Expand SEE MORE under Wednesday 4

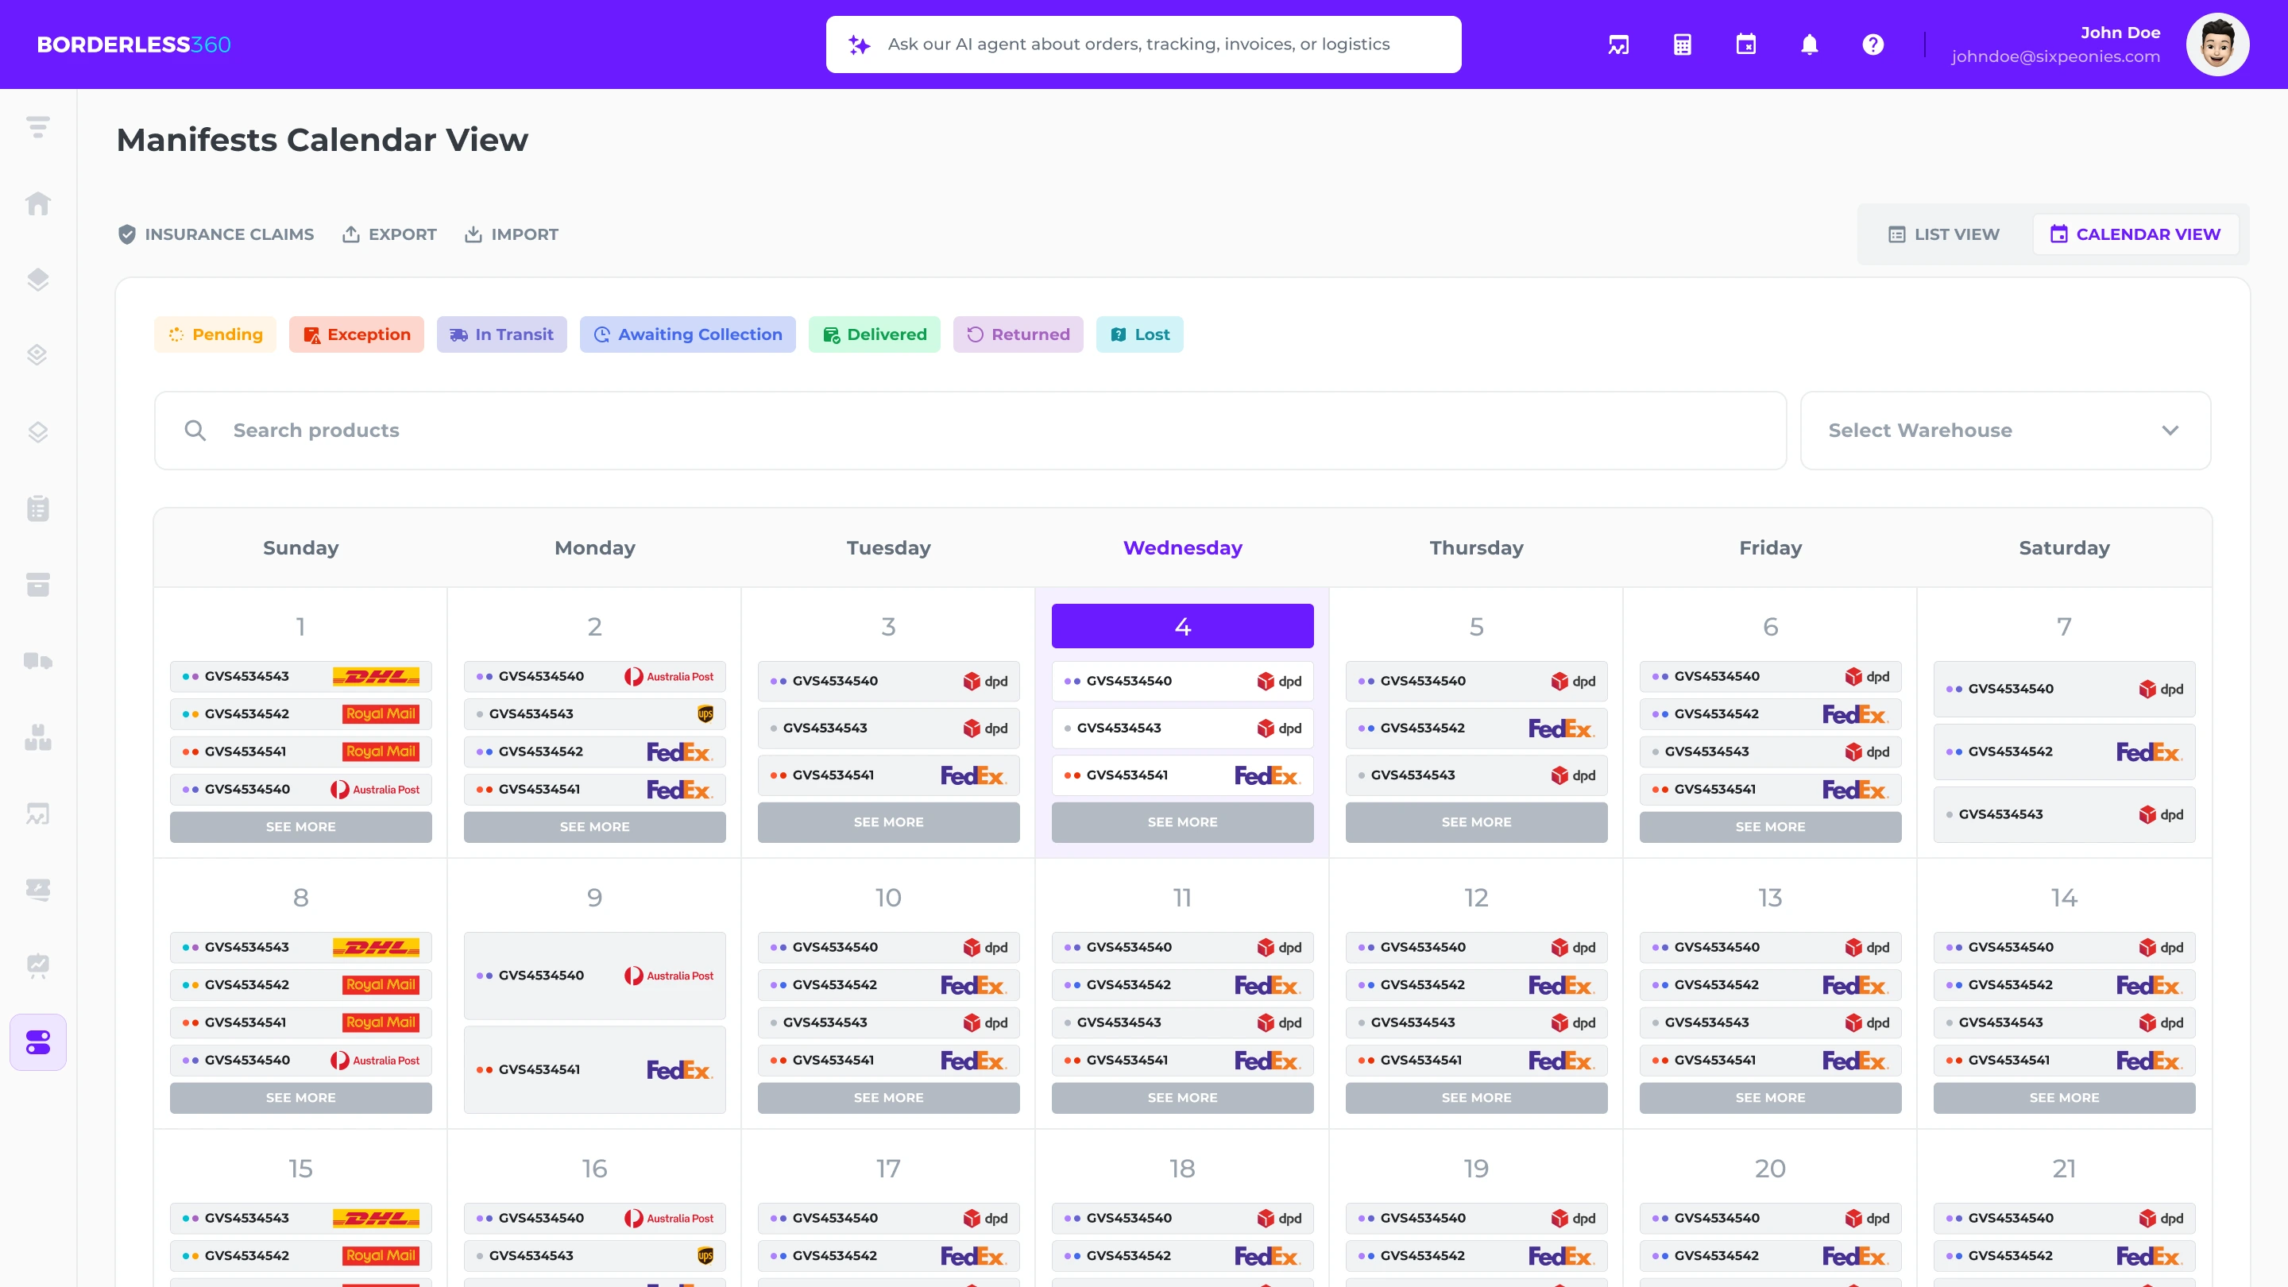1181,822
